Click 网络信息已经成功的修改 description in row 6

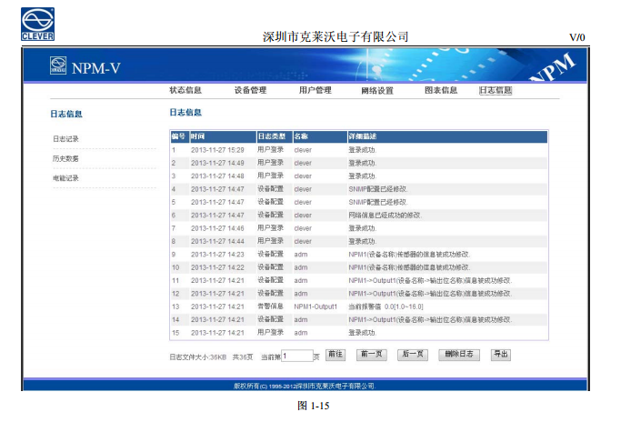(x=385, y=216)
